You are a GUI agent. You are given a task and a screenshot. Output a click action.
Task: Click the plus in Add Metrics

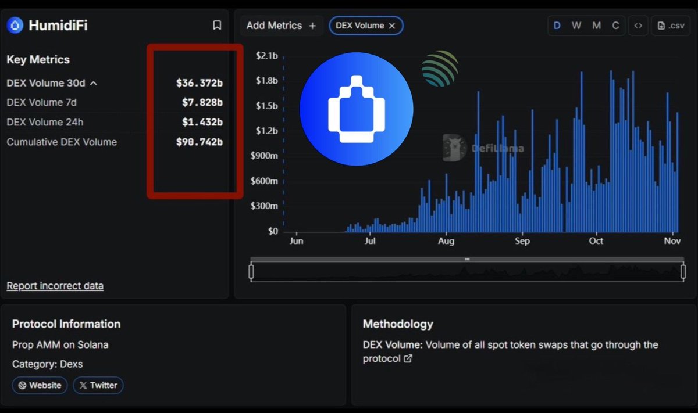tap(312, 26)
